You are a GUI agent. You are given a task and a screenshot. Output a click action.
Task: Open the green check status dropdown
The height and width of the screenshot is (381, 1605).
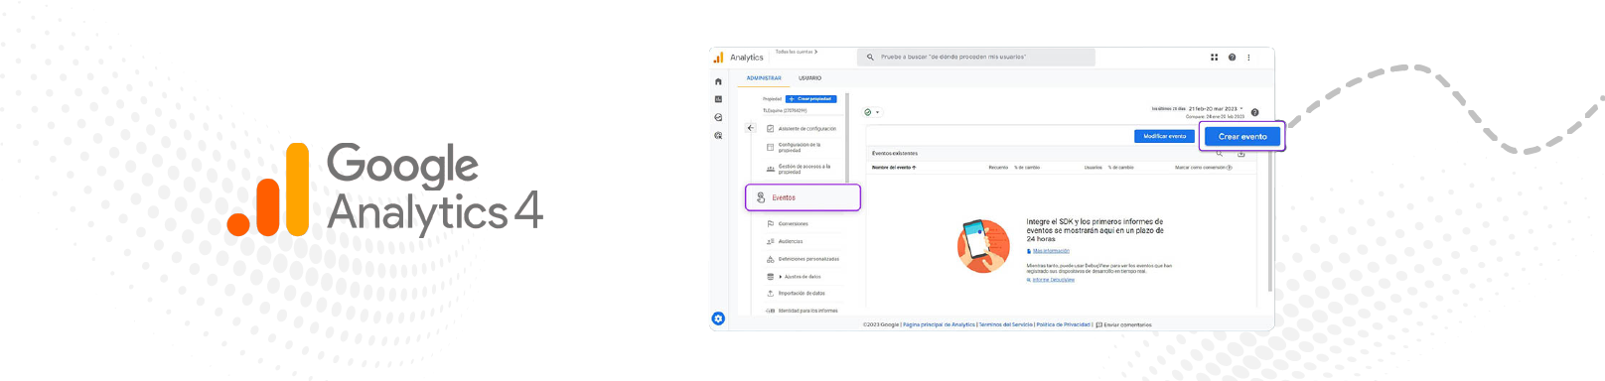coord(872,112)
